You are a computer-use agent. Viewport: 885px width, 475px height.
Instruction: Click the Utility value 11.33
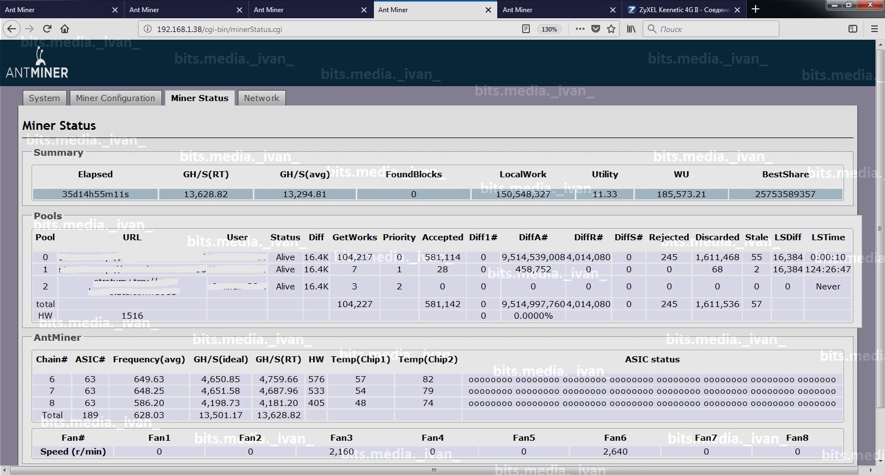click(x=605, y=194)
